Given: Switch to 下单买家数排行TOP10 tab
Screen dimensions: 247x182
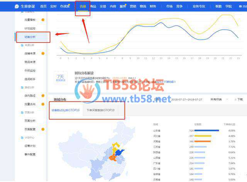Looking at the screenshot, I should point(100,110).
